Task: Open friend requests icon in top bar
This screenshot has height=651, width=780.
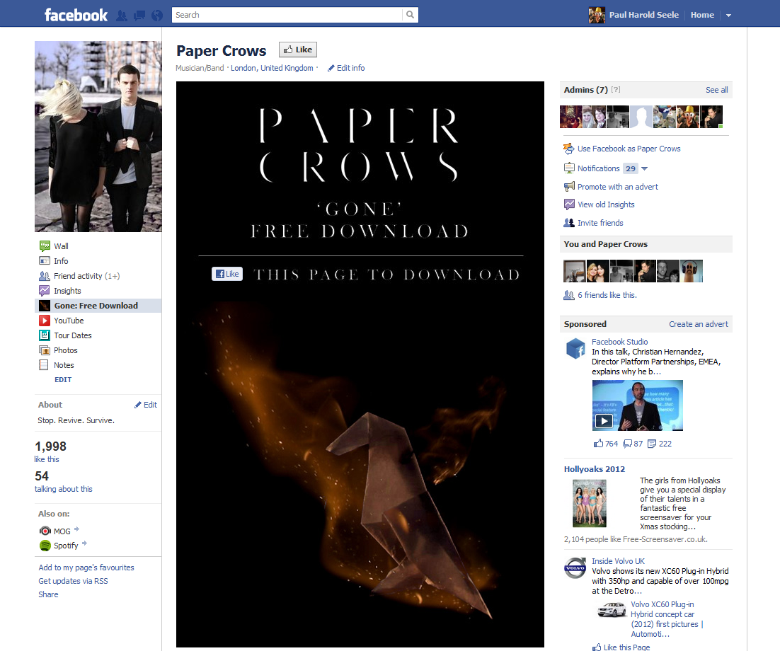Action: 122,16
